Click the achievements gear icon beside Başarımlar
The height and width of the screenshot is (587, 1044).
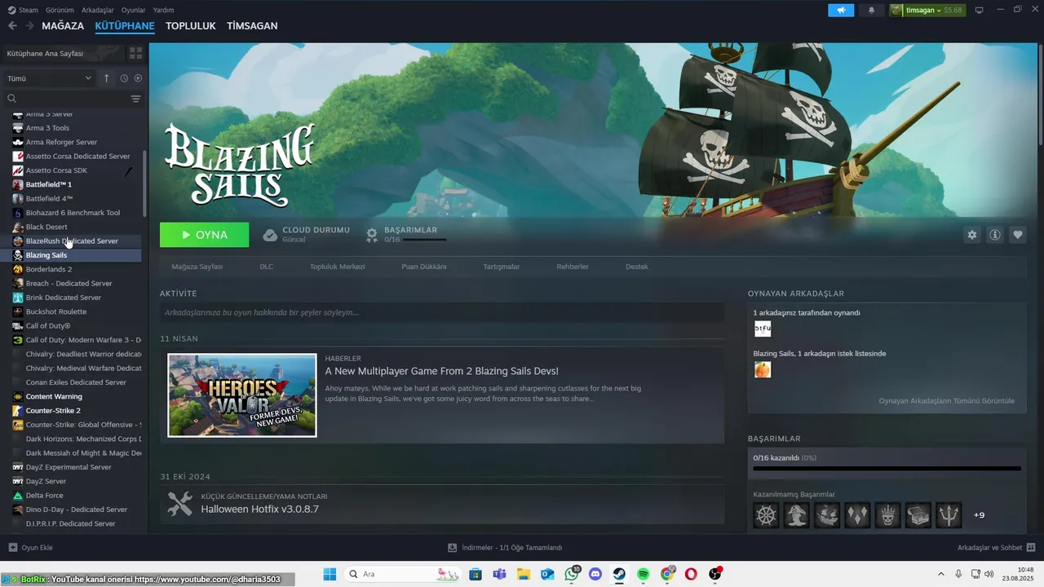pos(372,235)
